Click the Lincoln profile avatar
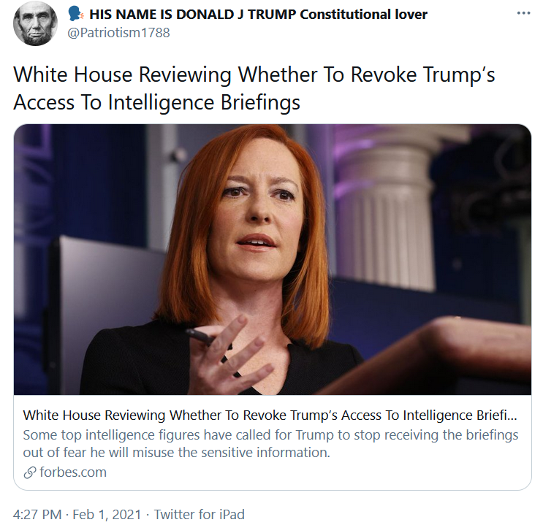The height and width of the screenshot is (525, 543). pyautogui.click(x=35, y=23)
